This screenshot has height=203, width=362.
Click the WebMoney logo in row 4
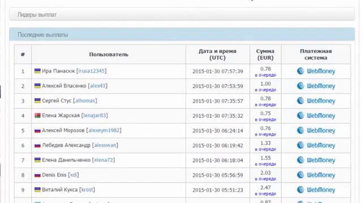coord(316,116)
